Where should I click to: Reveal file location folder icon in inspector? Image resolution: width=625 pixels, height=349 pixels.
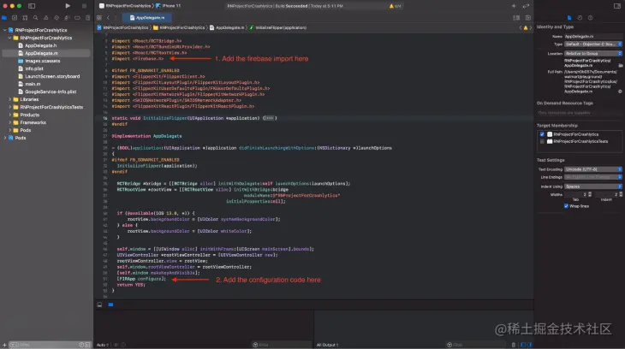(x=620, y=65)
